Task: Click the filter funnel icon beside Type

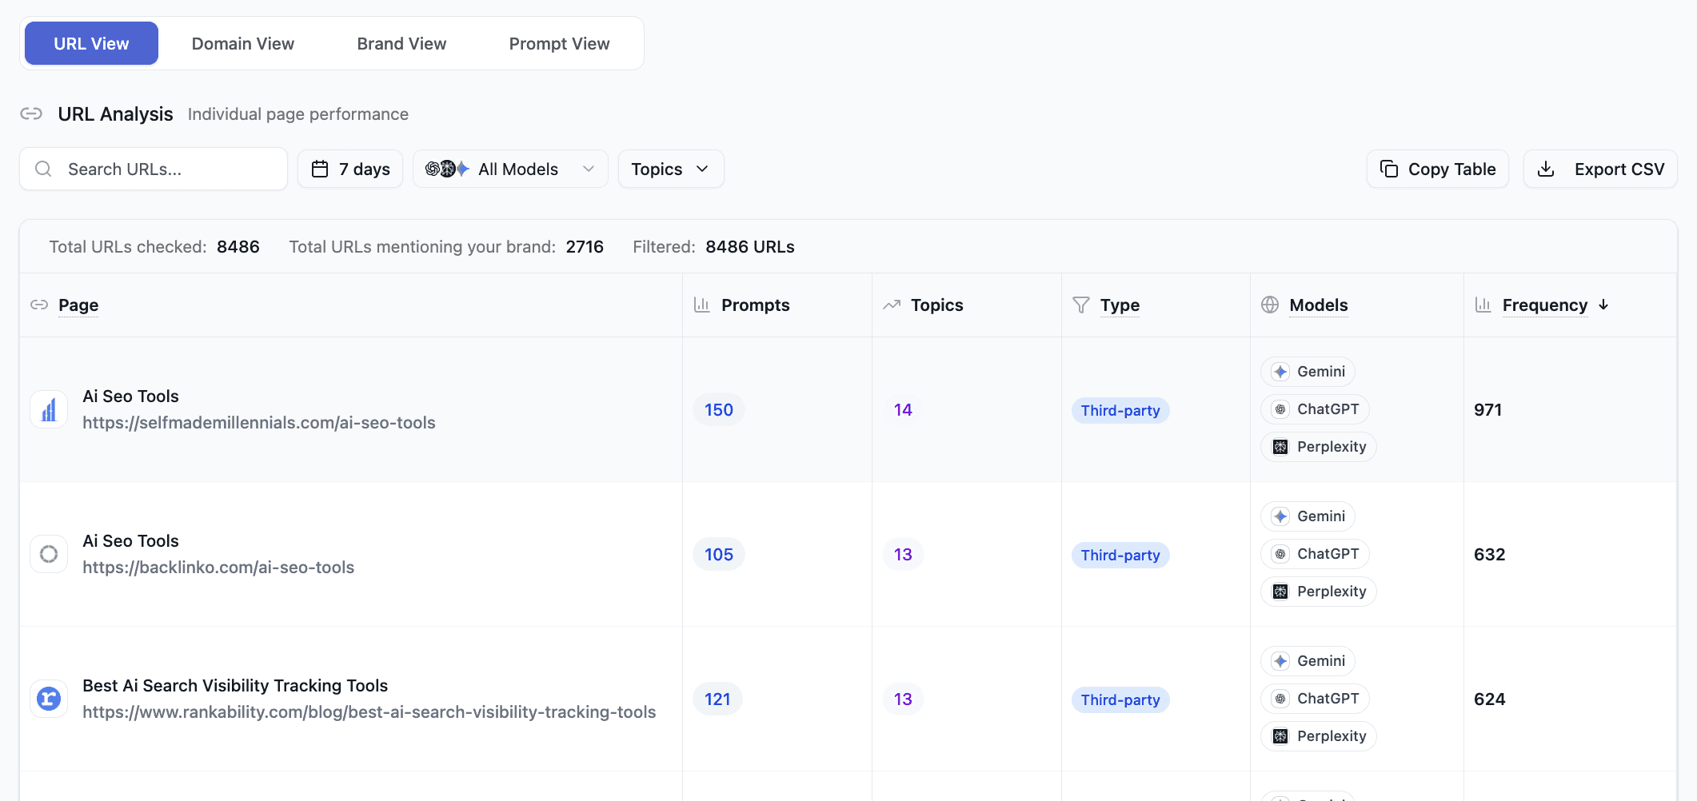Action: [1081, 305]
